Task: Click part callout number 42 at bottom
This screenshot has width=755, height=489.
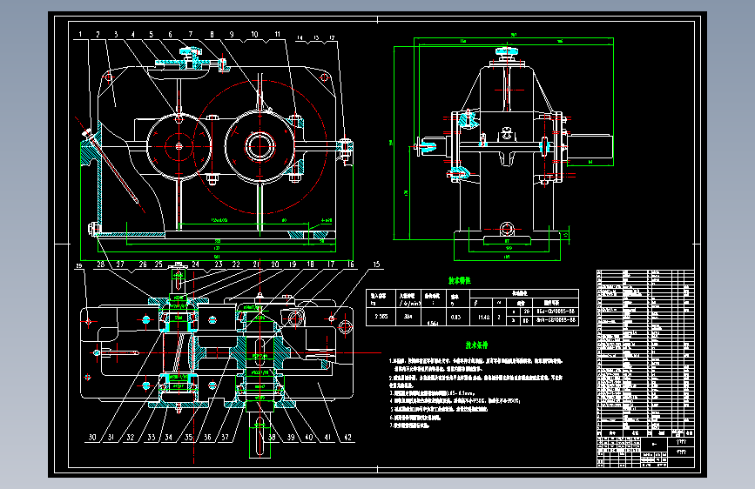Action: point(347,438)
